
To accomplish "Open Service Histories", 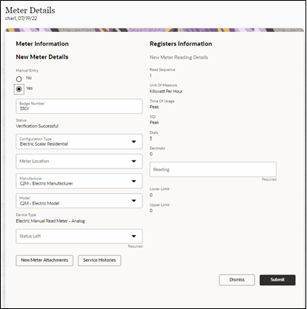I will pyautogui.click(x=99, y=260).
